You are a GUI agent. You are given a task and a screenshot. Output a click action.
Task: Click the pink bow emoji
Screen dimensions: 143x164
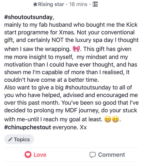coord(76,49)
